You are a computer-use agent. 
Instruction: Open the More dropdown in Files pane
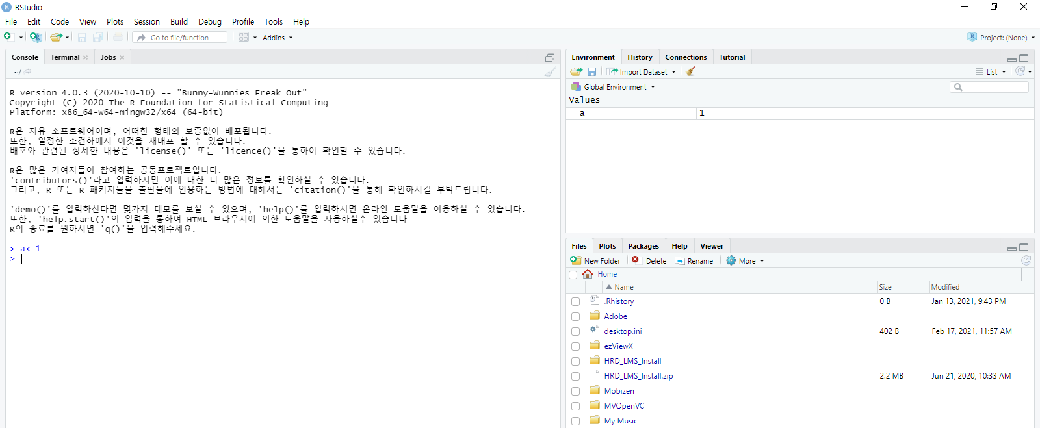[746, 261]
